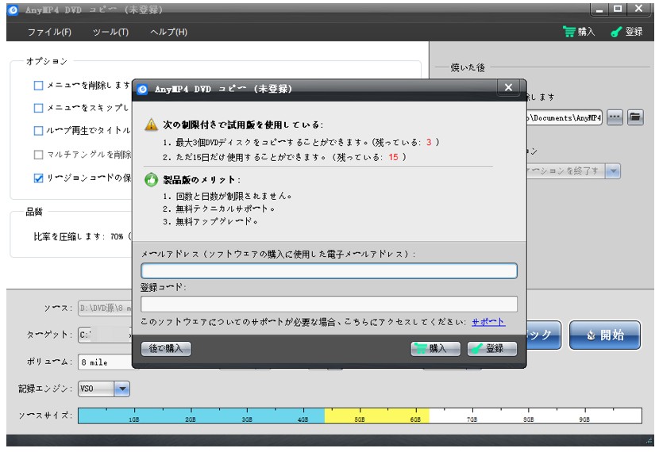Viewport: 659px width, 452px height.
Task: Toggle メニューを削除します checkbox
Action: point(38,86)
